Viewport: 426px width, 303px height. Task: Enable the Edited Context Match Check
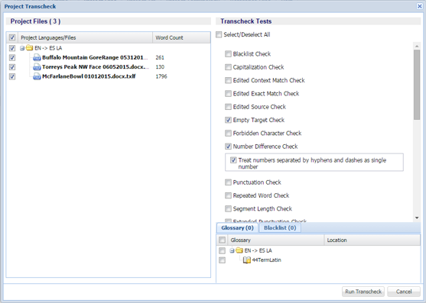[228, 80]
